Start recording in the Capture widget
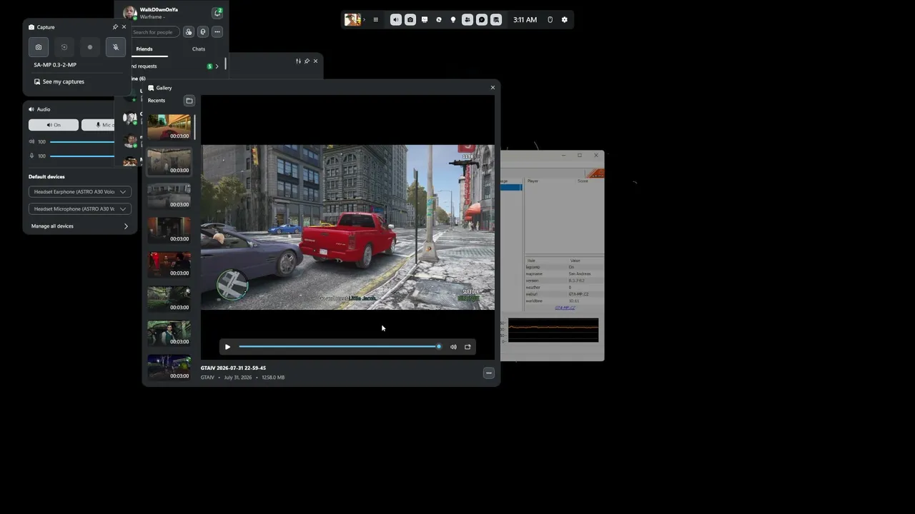This screenshot has width=915, height=514. click(x=90, y=47)
